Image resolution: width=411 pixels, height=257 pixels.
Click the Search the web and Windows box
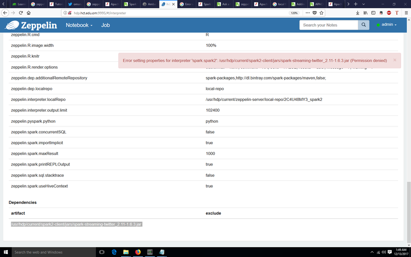pyautogui.click(x=54, y=252)
